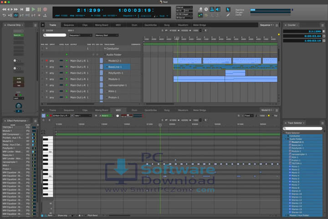Click the fast forward transport button
Image resolution: width=328 pixels, height=219 pixels.
[x=15, y=10]
